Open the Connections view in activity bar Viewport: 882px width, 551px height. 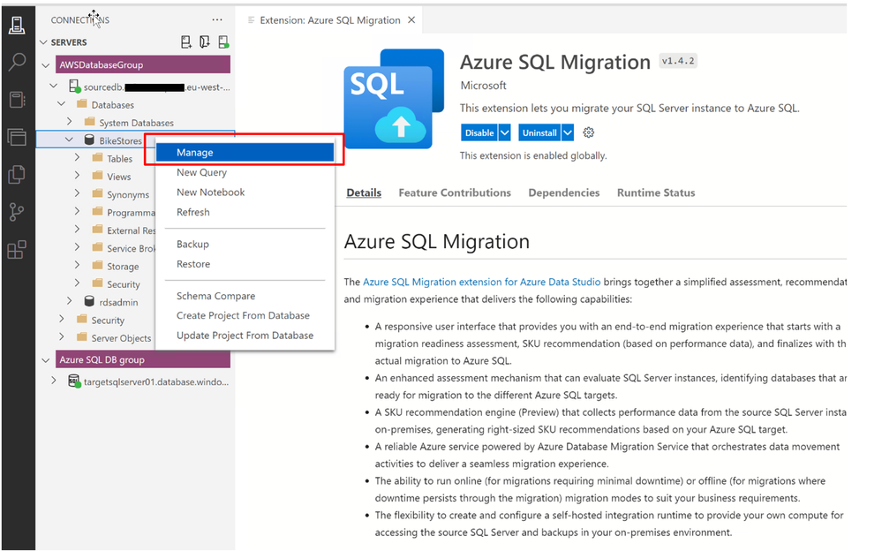(x=18, y=26)
